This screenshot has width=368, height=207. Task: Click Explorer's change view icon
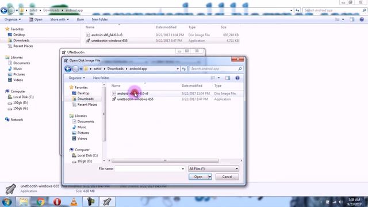338,20
